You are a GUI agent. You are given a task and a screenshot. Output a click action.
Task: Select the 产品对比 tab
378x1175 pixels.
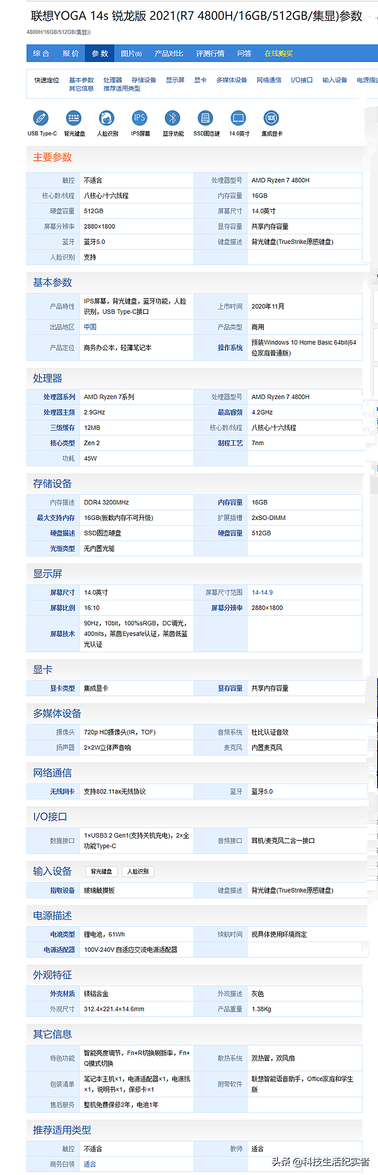(169, 53)
